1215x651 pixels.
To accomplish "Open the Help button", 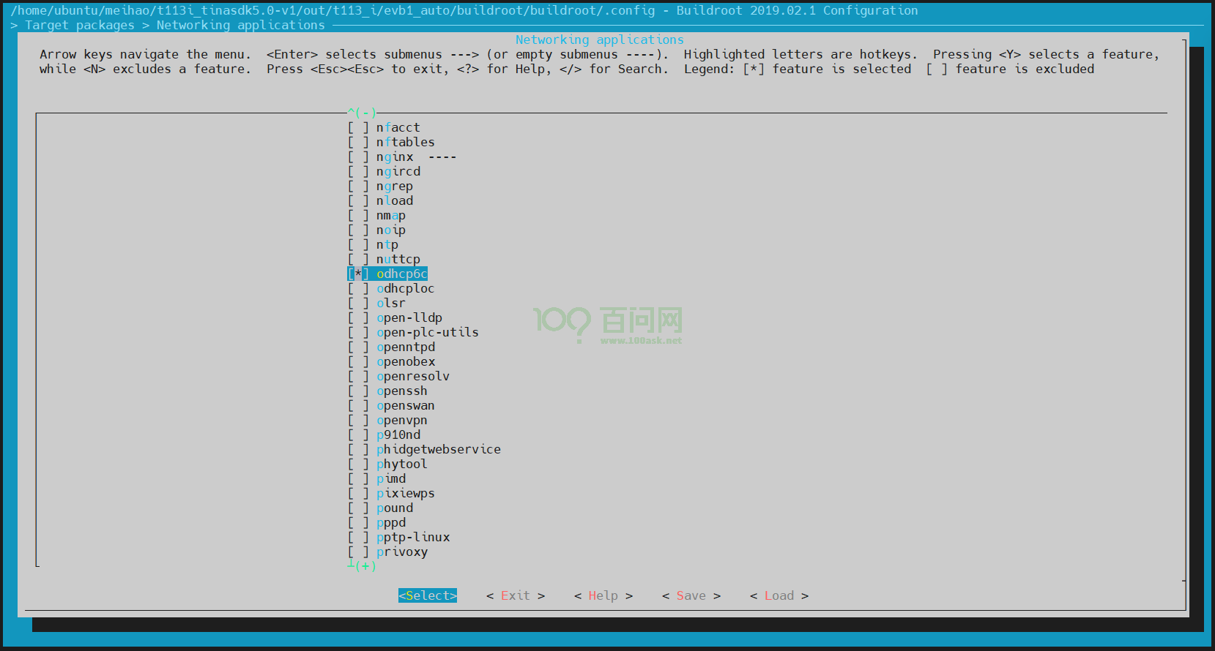I will click(x=603, y=595).
